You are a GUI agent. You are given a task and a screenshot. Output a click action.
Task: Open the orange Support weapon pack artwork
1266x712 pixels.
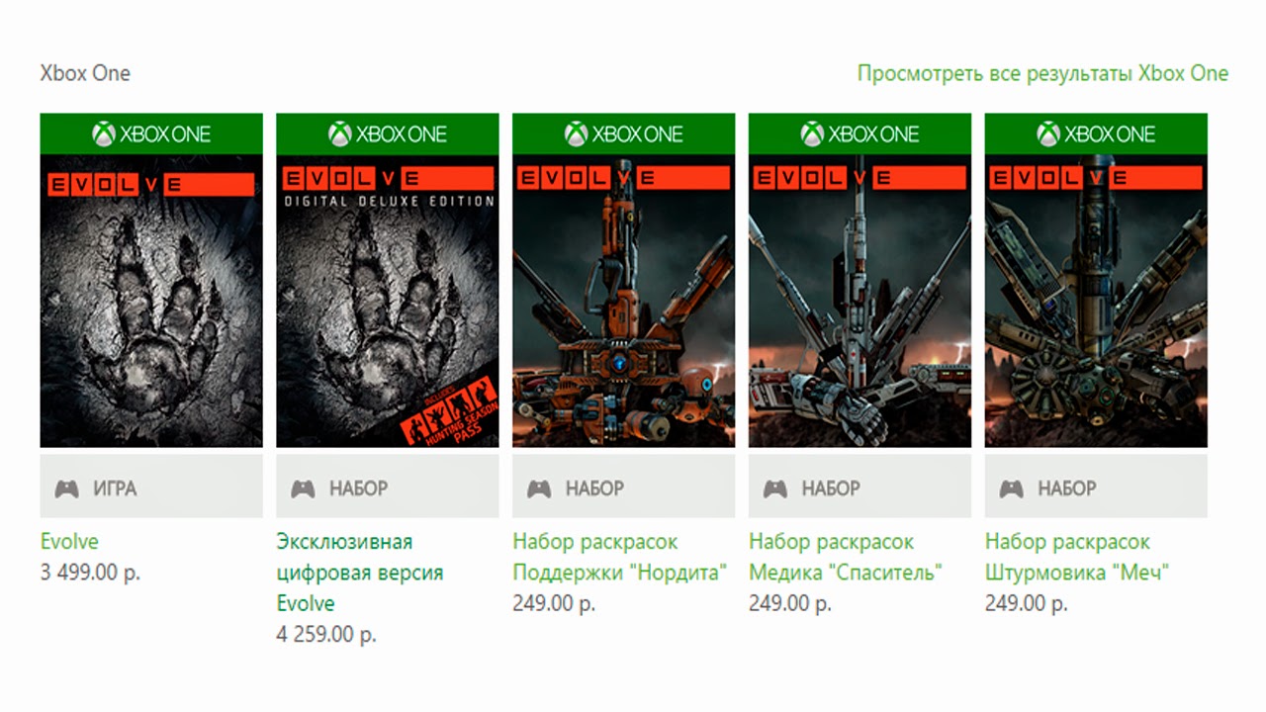(624, 301)
